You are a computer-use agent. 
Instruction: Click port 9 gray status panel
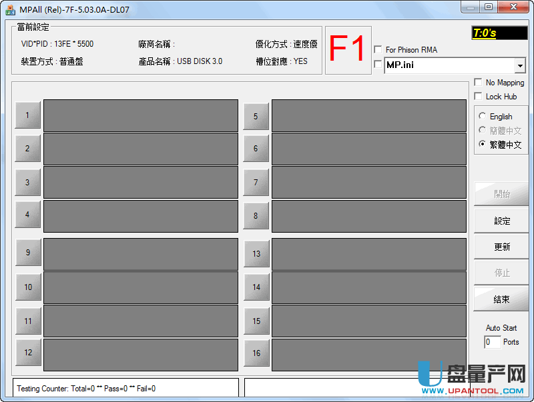[140, 254]
